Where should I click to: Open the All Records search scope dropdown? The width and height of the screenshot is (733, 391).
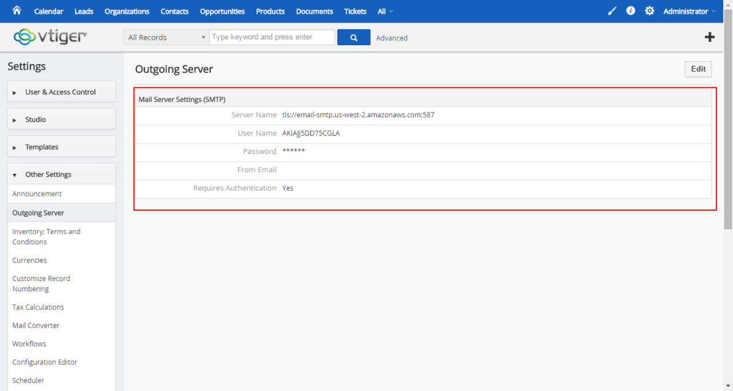click(166, 37)
